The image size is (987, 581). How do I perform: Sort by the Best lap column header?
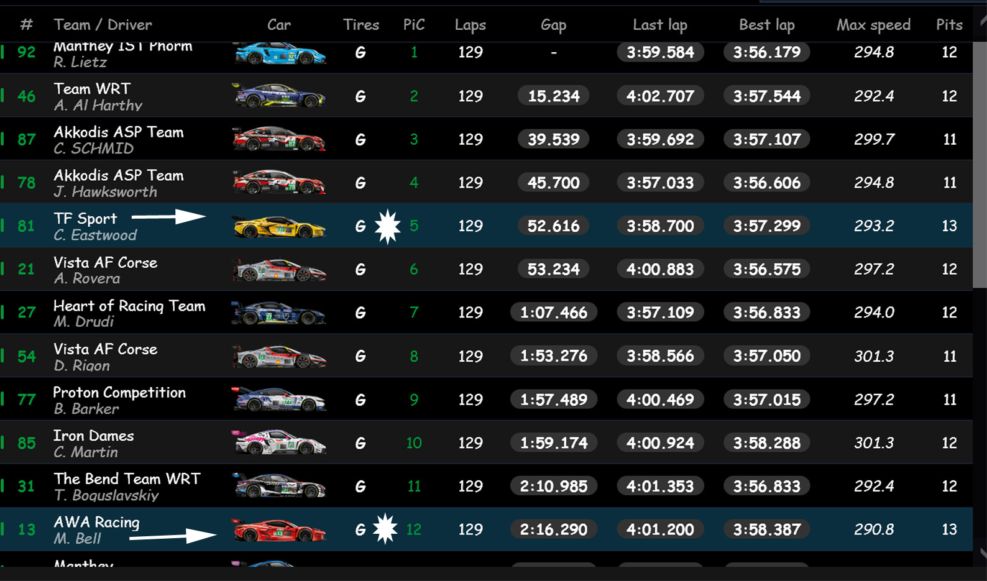click(766, 25)
